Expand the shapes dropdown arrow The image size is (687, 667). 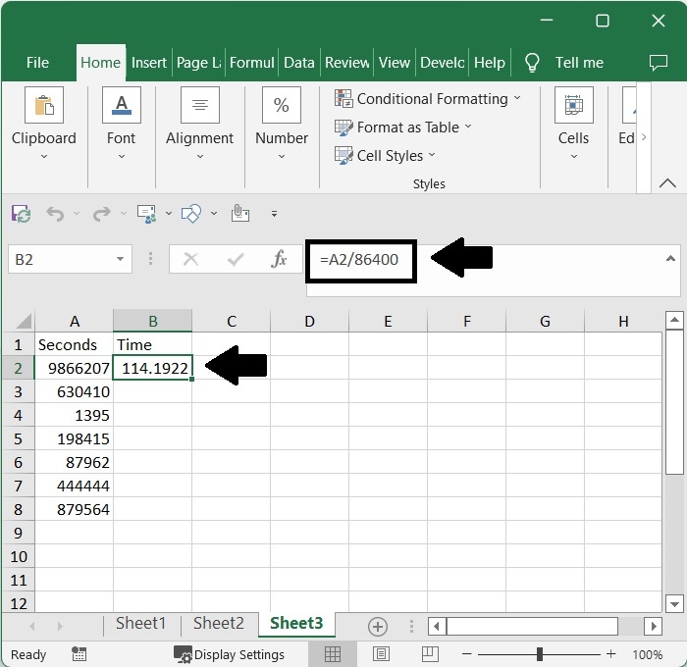pyautogui.click(x=214, y=214)
